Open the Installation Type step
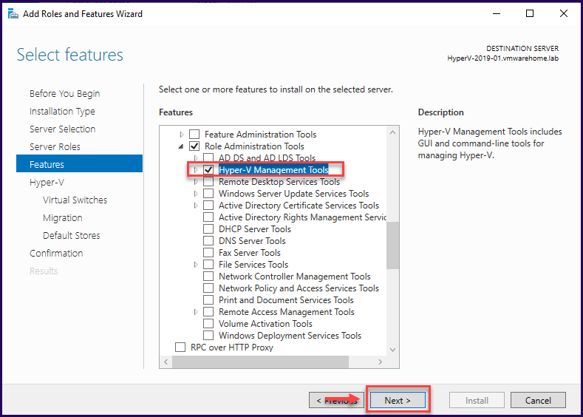Screen dimensions: 583x417 point(62,111)
